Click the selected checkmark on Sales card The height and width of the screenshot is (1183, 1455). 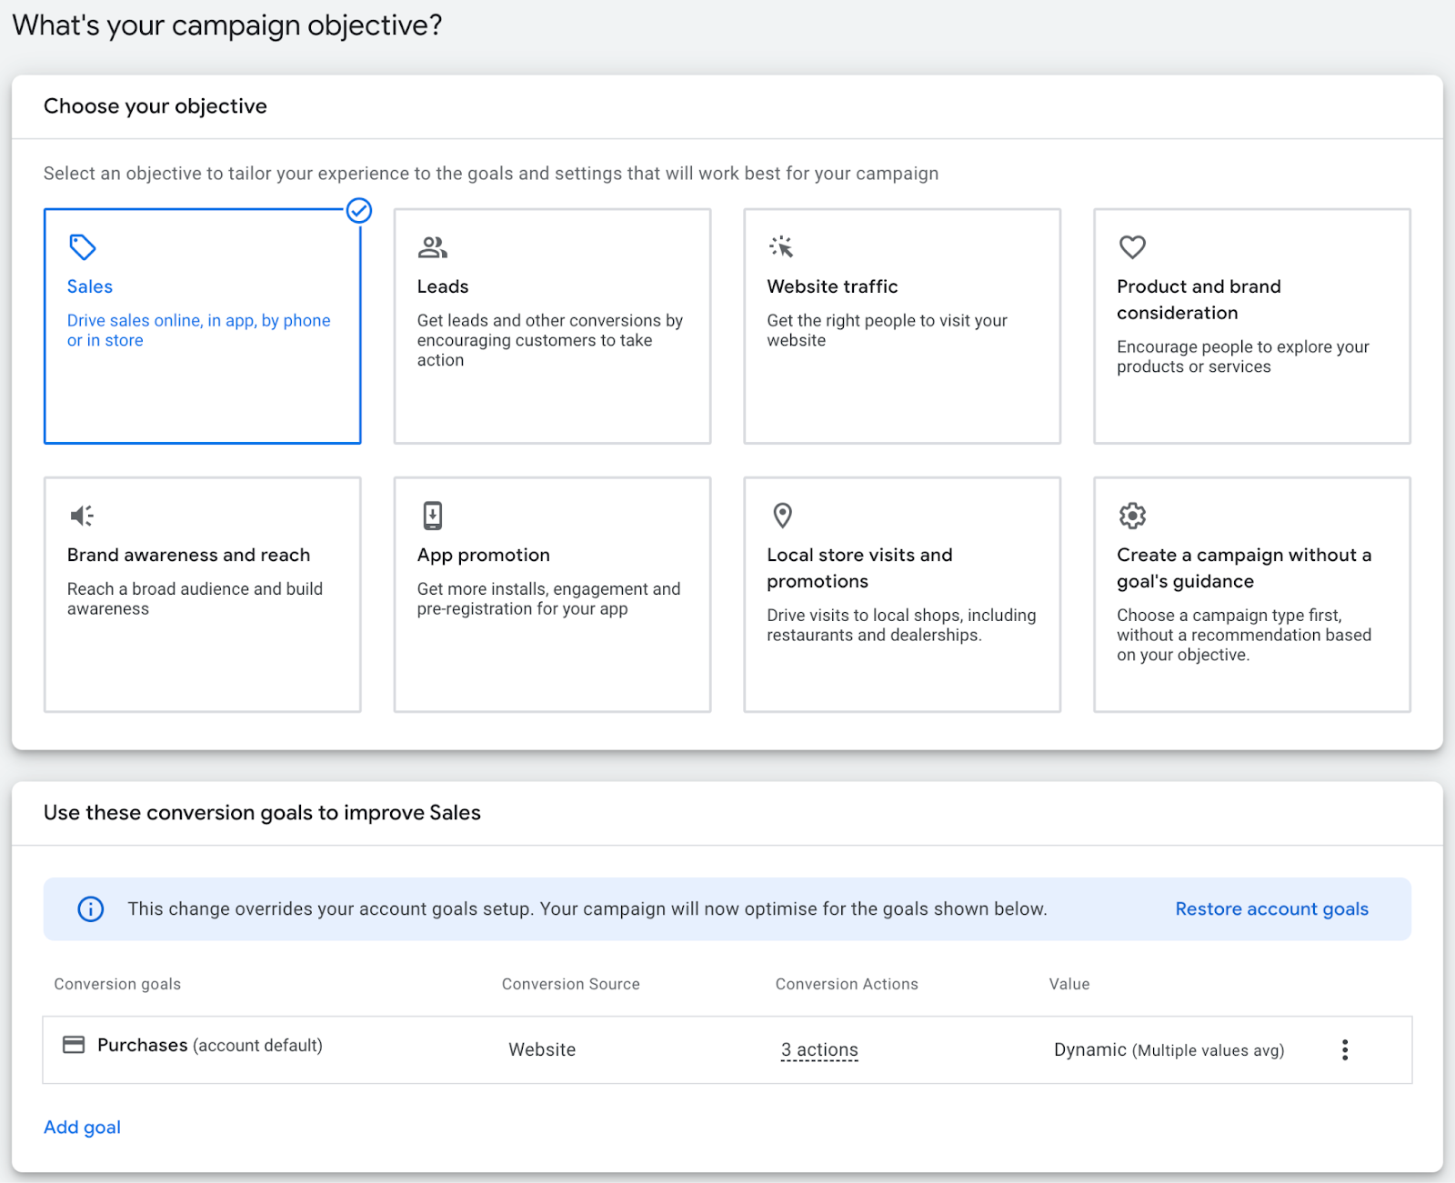click(x=359, y=211)
